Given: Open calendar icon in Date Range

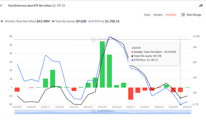Looking at the screenshot, I should [x=183, y=15].
